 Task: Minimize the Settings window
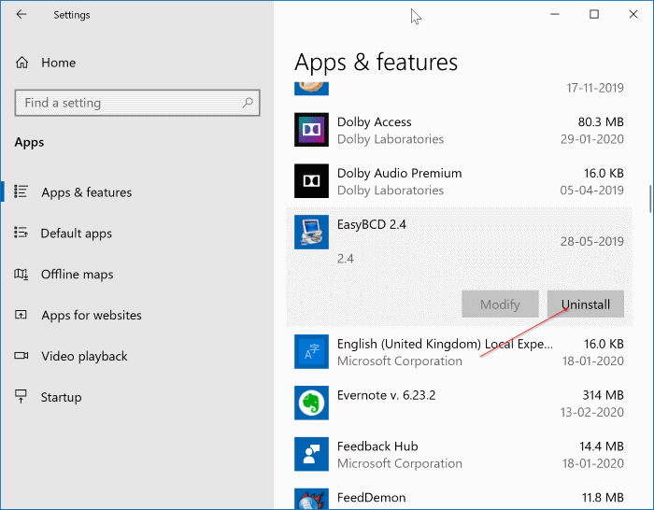[x=555, y=14]
